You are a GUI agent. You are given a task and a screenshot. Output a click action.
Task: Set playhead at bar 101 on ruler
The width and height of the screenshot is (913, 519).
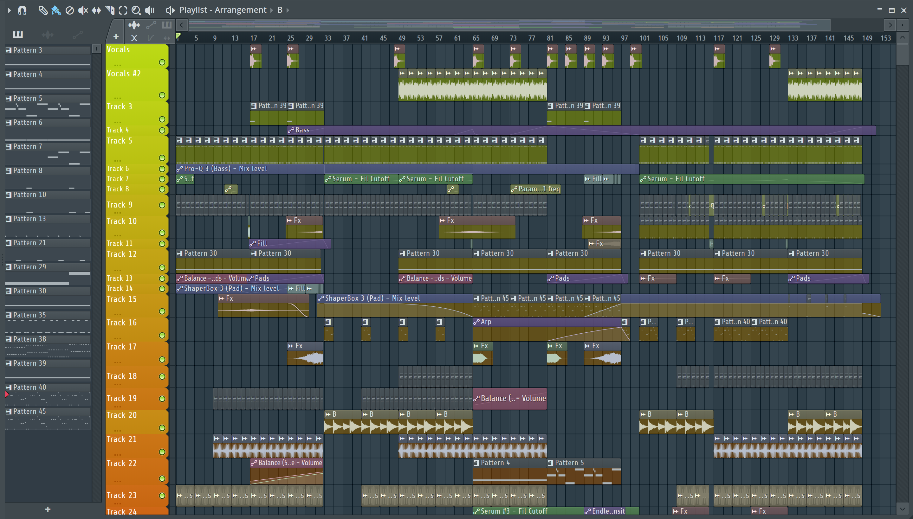coord(644,38)
